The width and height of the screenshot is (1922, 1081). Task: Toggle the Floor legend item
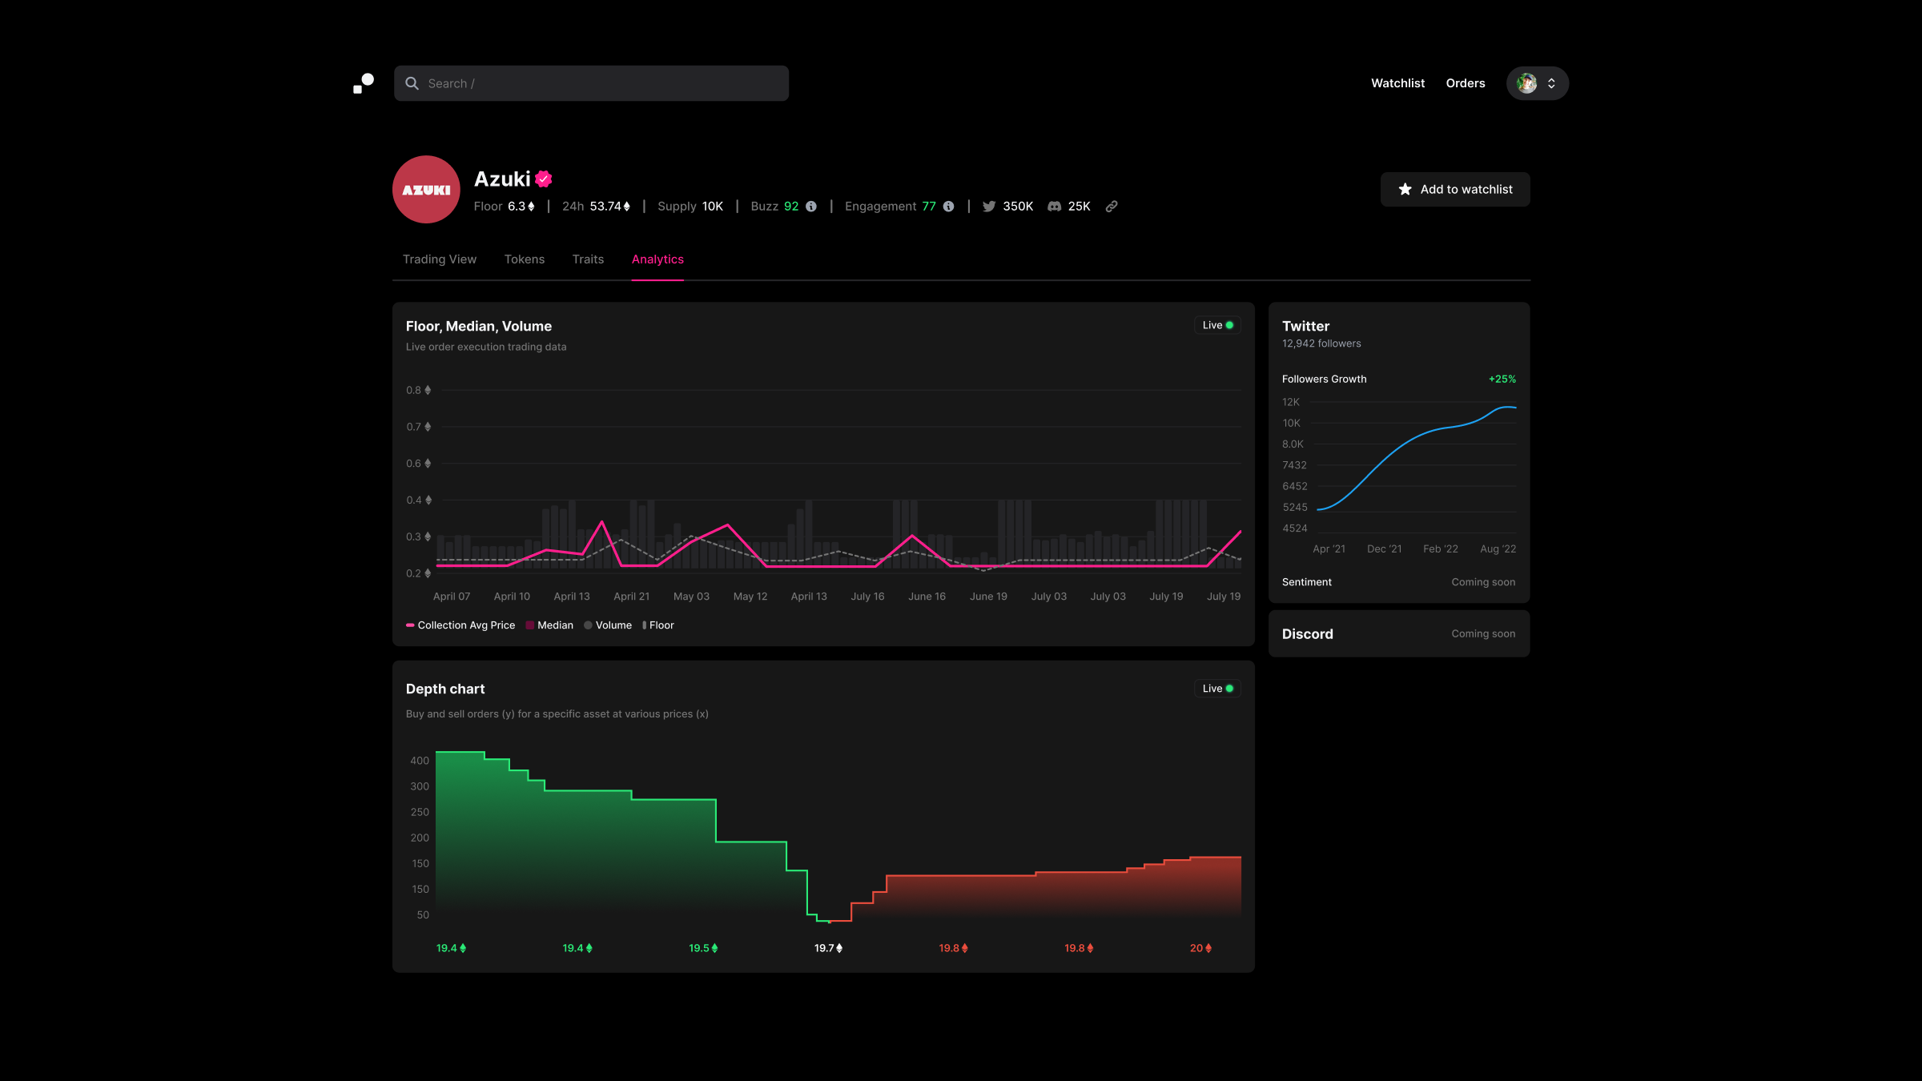coord(658,625)
